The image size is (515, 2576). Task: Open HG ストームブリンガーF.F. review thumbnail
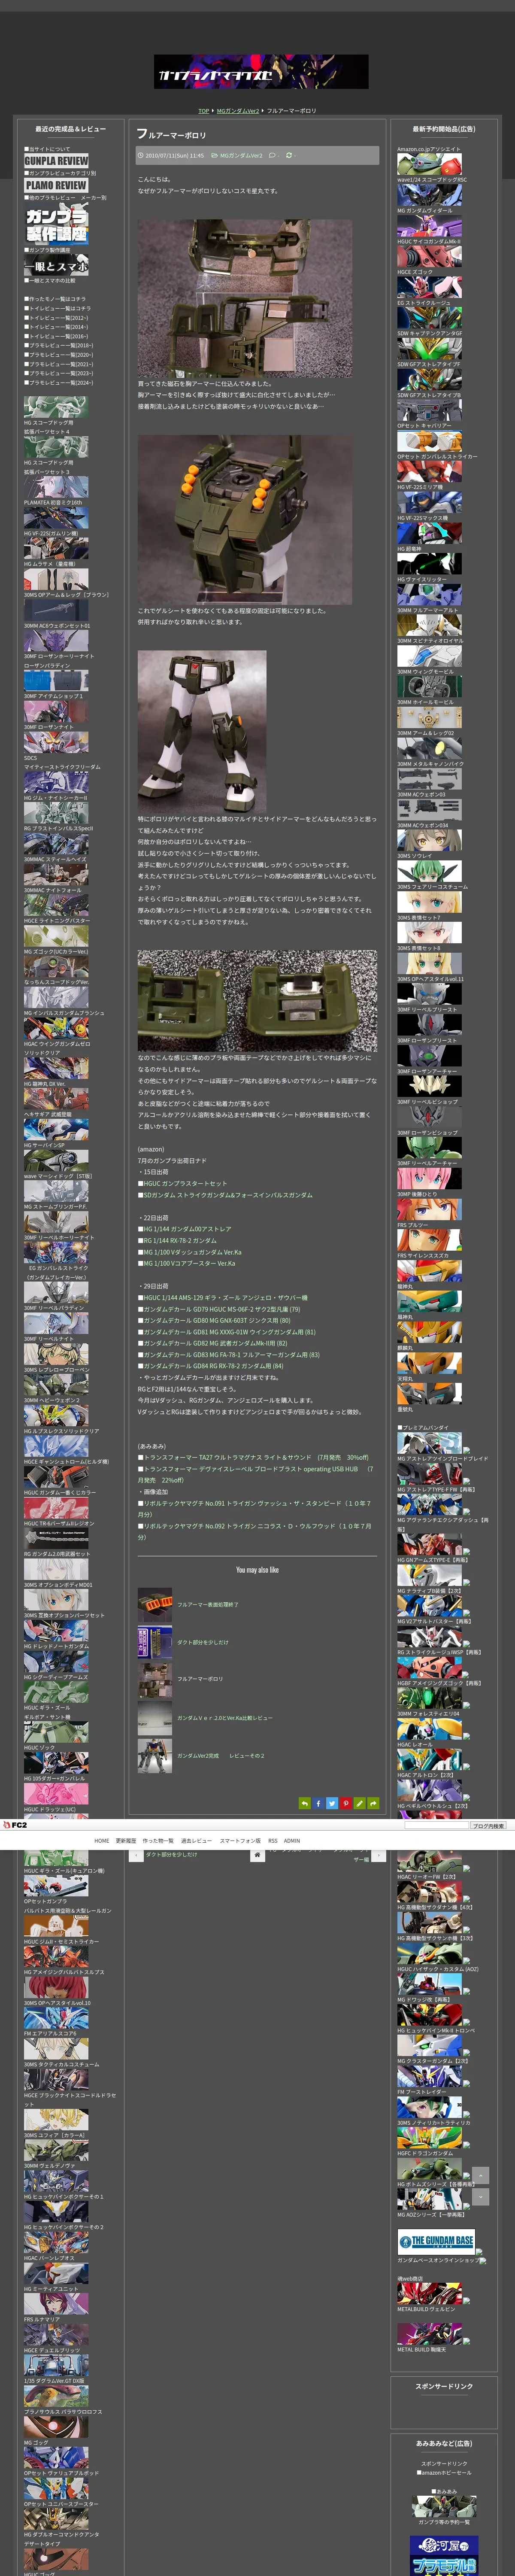(56, 1190)
